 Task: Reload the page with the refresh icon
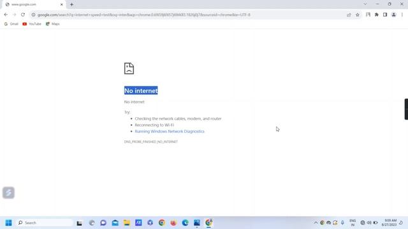tap(23, 15)
